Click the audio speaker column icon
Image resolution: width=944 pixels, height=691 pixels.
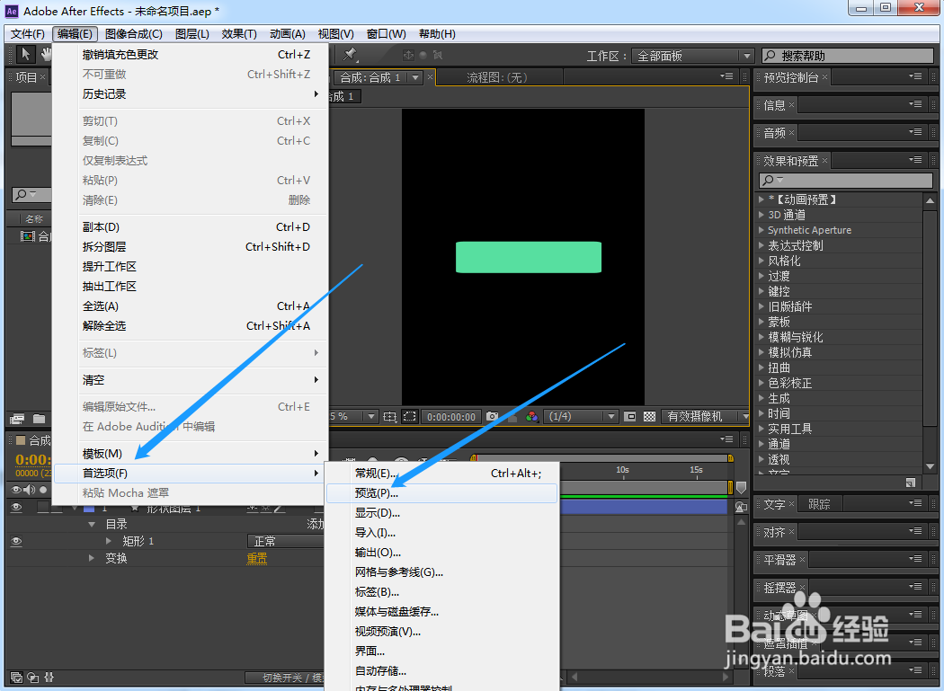29,490
